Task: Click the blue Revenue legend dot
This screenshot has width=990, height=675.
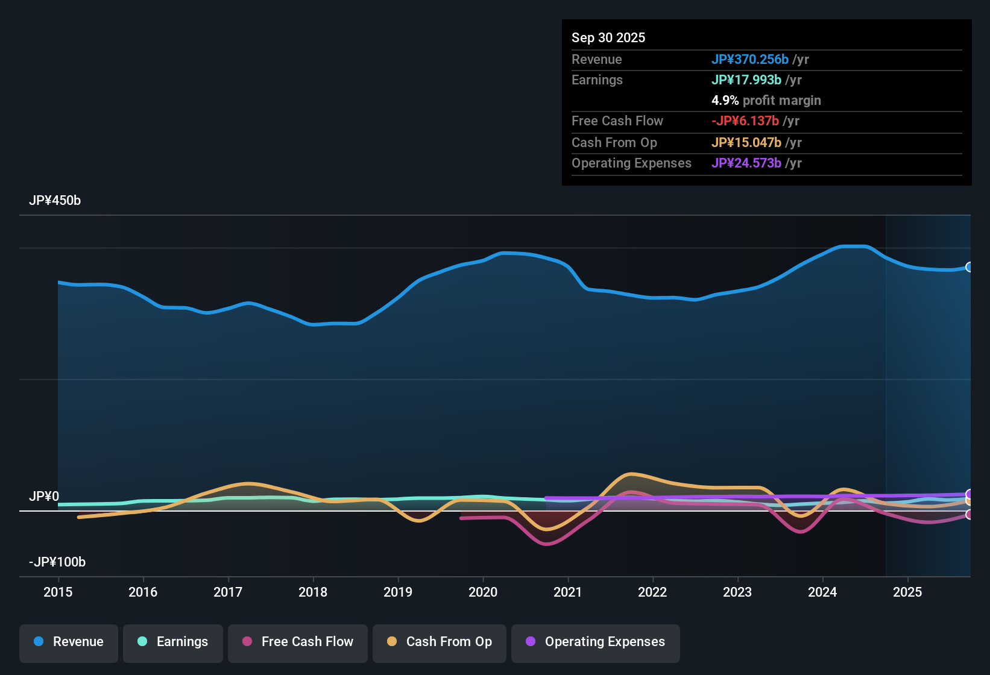Action: click(38, 642)
